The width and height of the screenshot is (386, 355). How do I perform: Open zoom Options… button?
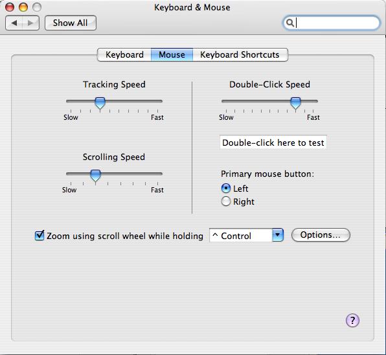[x=321, y=235]
